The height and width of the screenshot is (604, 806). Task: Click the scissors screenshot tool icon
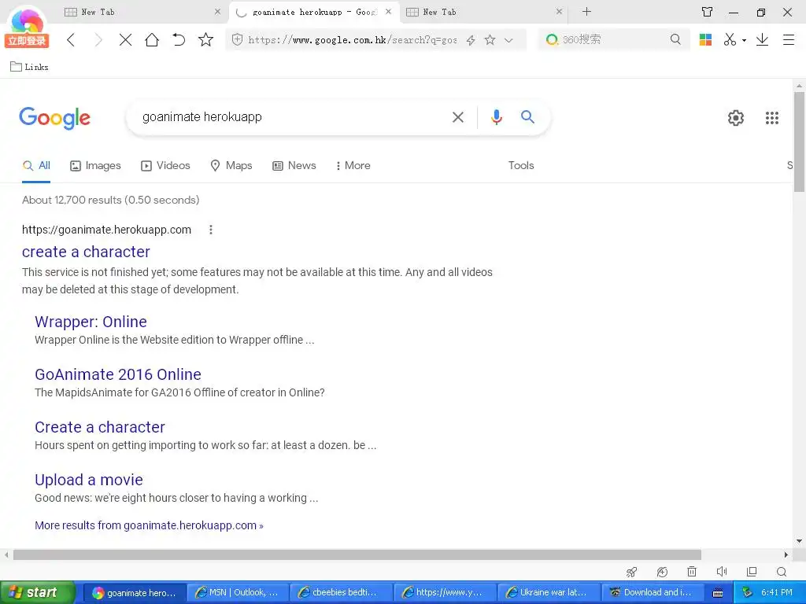coord(730,39)
